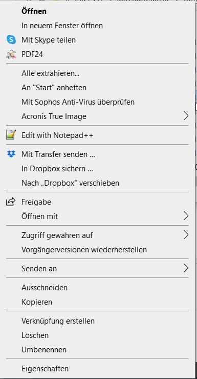
Task: Expand the Acronis True Image submenu arrow
Action: click(186, 116)
